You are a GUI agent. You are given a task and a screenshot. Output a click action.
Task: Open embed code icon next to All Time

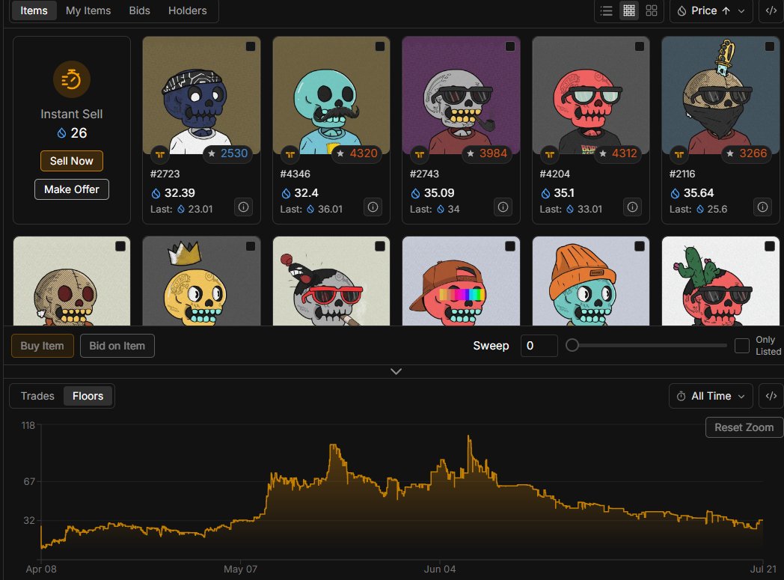(x=771, y=396)
